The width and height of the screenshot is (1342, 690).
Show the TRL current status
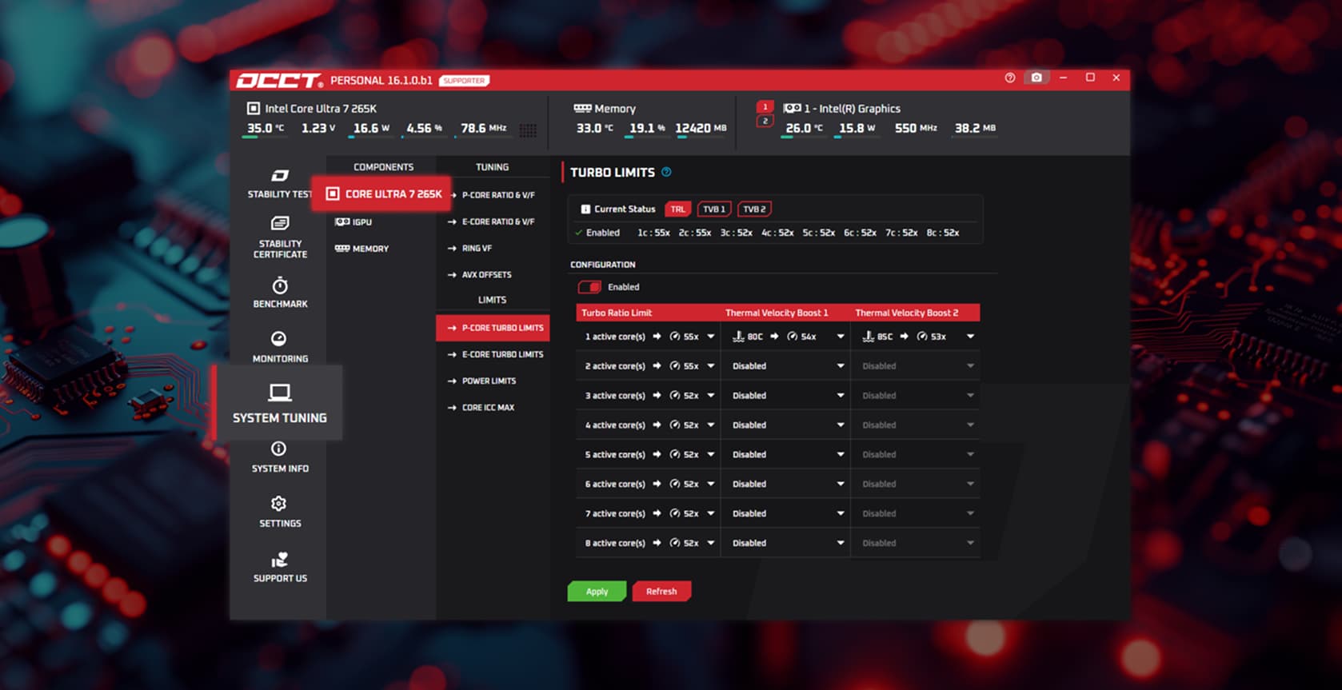677,209
